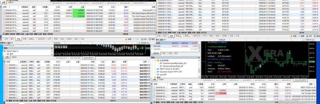Viewport: 320px width, 104px height.
Task: Click green take-profit cell 1.63361
Action: tap(79, 10)
